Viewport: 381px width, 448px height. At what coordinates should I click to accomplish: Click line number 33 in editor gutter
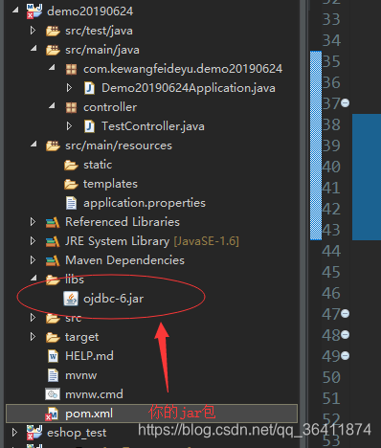(331, 19)
